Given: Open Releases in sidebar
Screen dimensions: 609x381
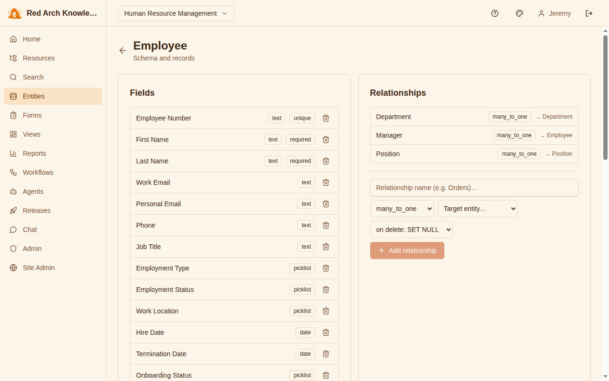Looking at the screenshot, I should 53,211.
